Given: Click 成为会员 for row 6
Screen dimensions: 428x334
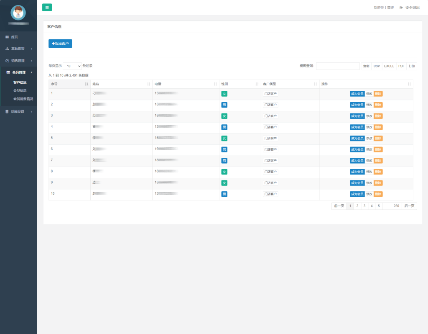Looking at the screenshot, I should (x=357, y=149).
